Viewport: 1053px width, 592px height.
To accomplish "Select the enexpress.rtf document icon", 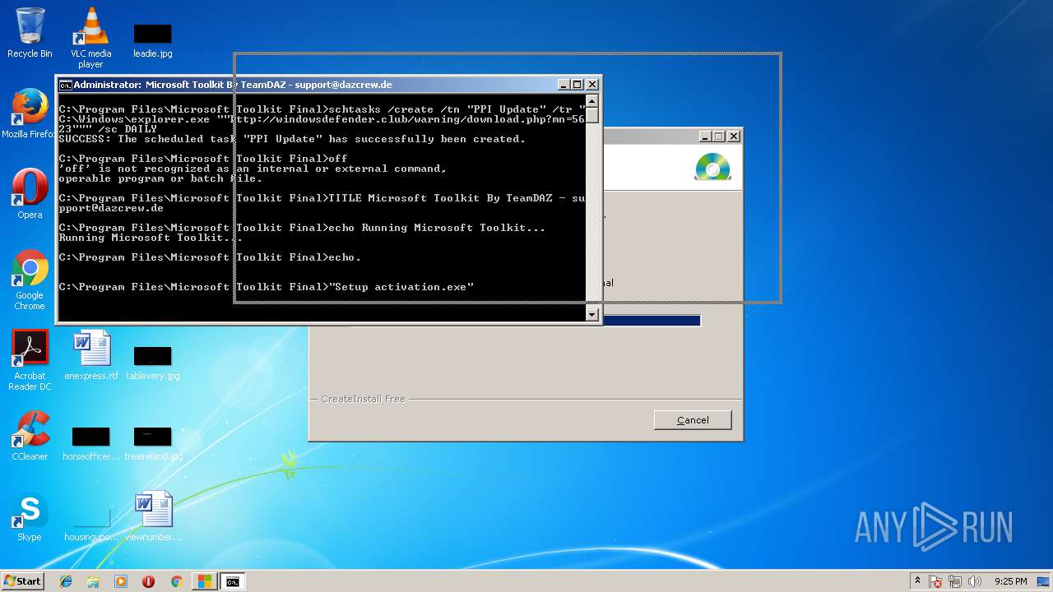I will [91, 355].
